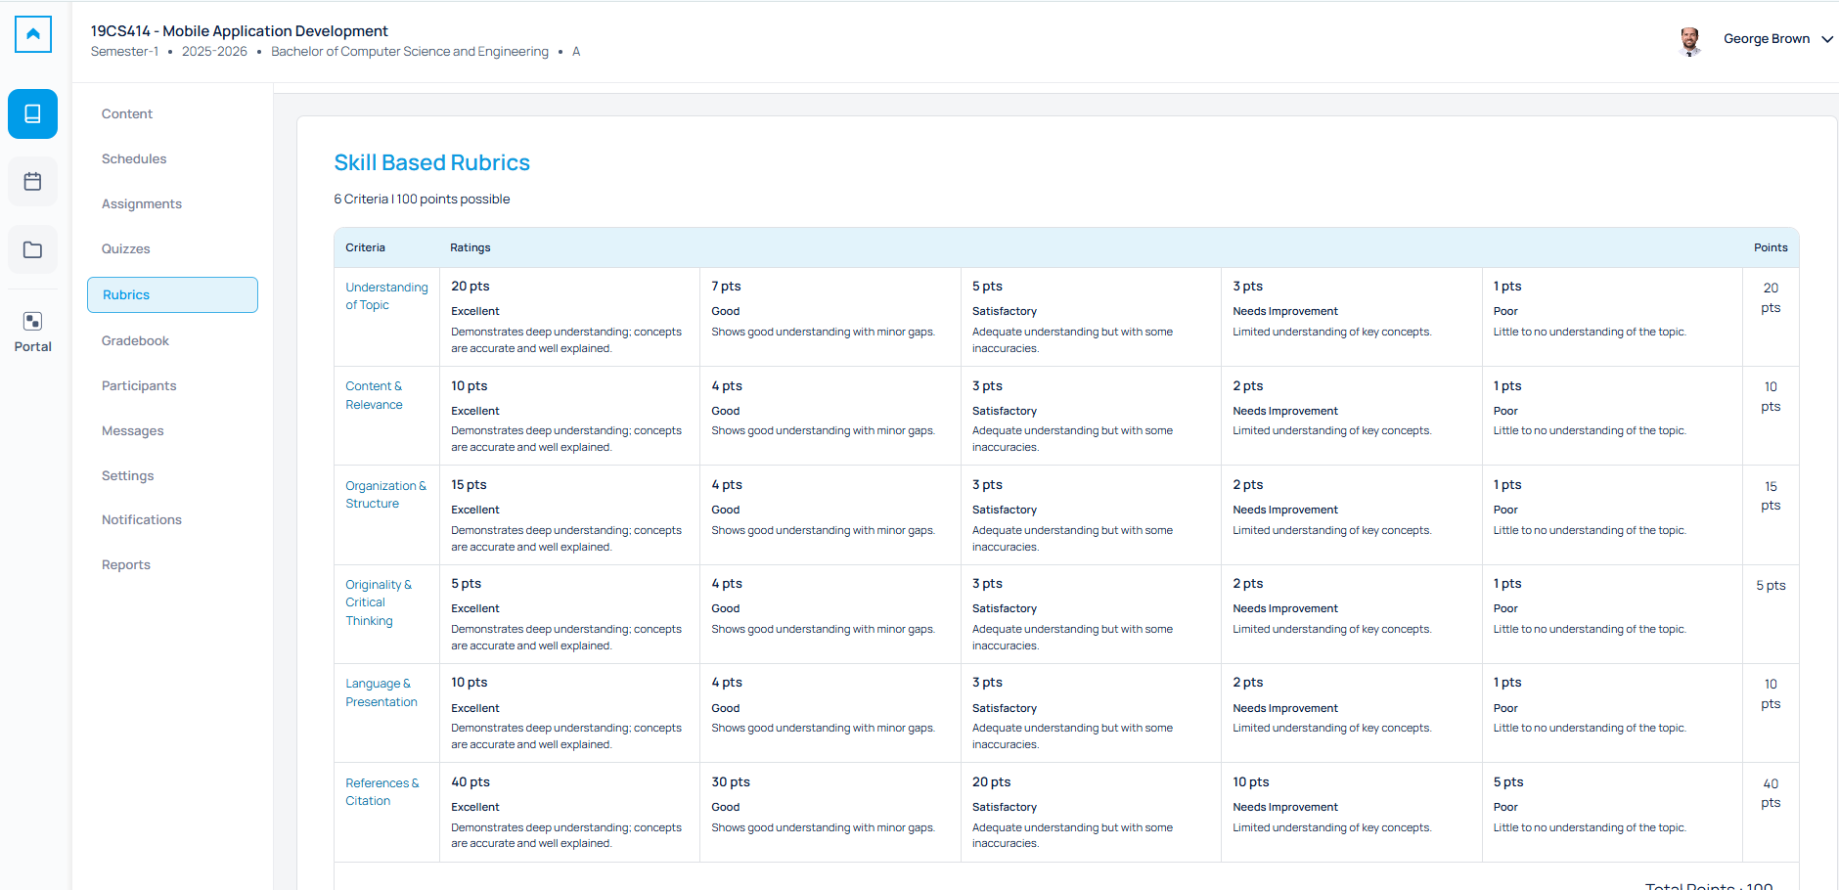Open the folder icon in sidebar
Image resolution: width=1839 pixels, height=890 pixels.
pos(33,250)
